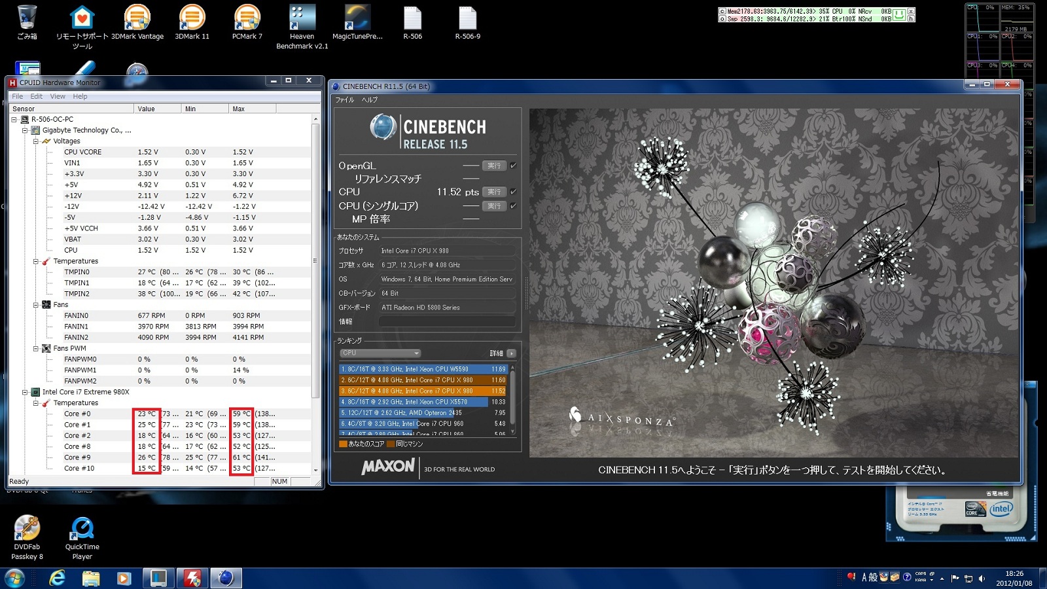Open the ヘルプ menu in CINEBENCH
This screenshot has width=1047, height=589.
click(370, 100)
